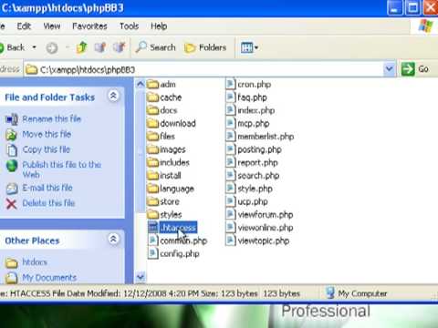The image size is (438, 328).
Task: Open My Documents in Other Places
Action: 49,277
